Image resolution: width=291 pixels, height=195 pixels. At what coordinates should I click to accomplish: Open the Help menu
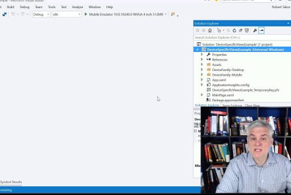point(109,7)
